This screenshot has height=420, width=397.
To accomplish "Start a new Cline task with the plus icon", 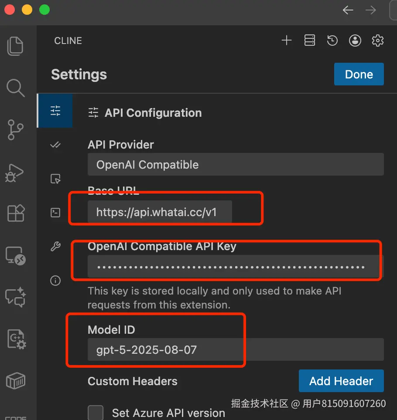I will click(x=287, y=40).
